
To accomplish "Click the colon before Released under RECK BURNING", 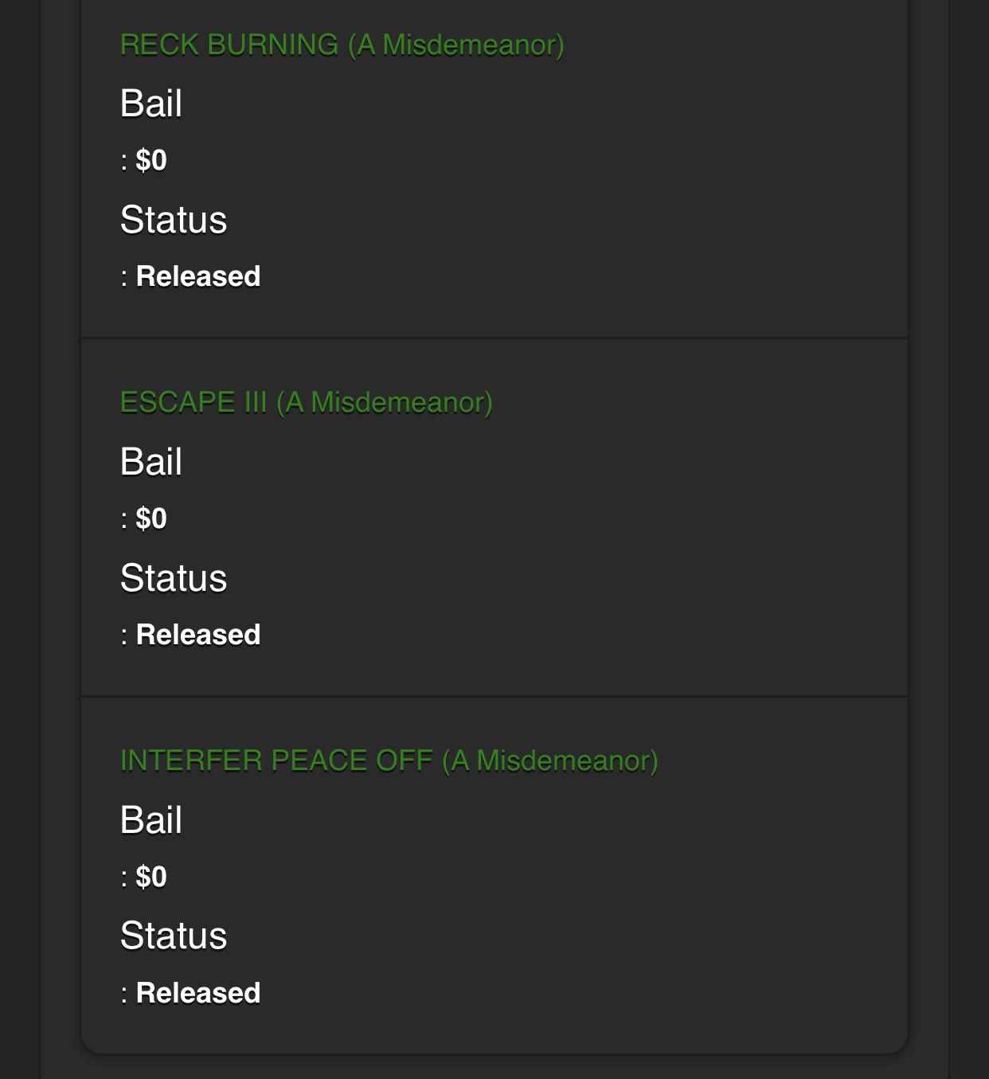I will pos(124,278).
